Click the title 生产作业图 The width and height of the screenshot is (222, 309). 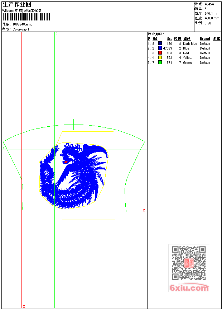pos(17,5)
